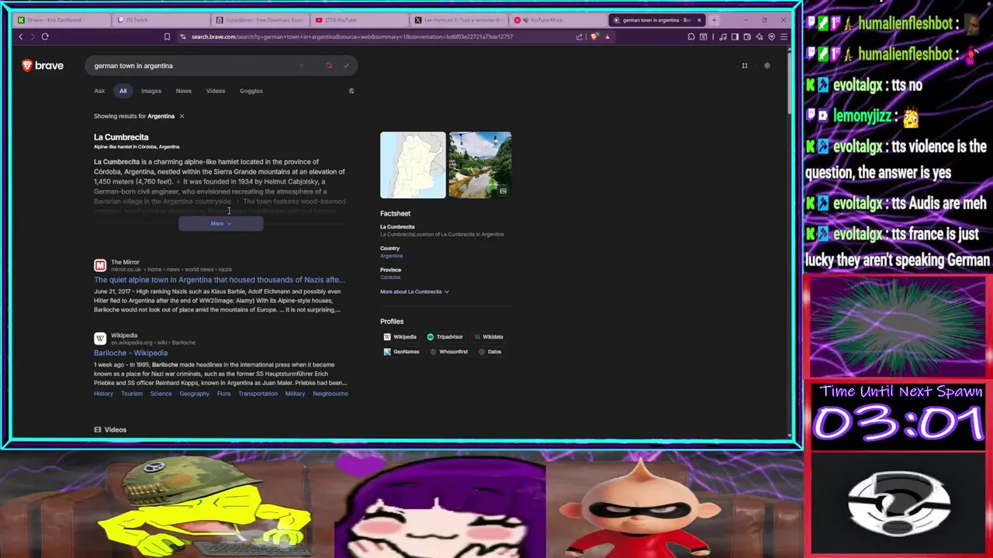Select the Videos search tab
Image resolution: width=993 pixels, height=558 pixels.
(216, 91)
